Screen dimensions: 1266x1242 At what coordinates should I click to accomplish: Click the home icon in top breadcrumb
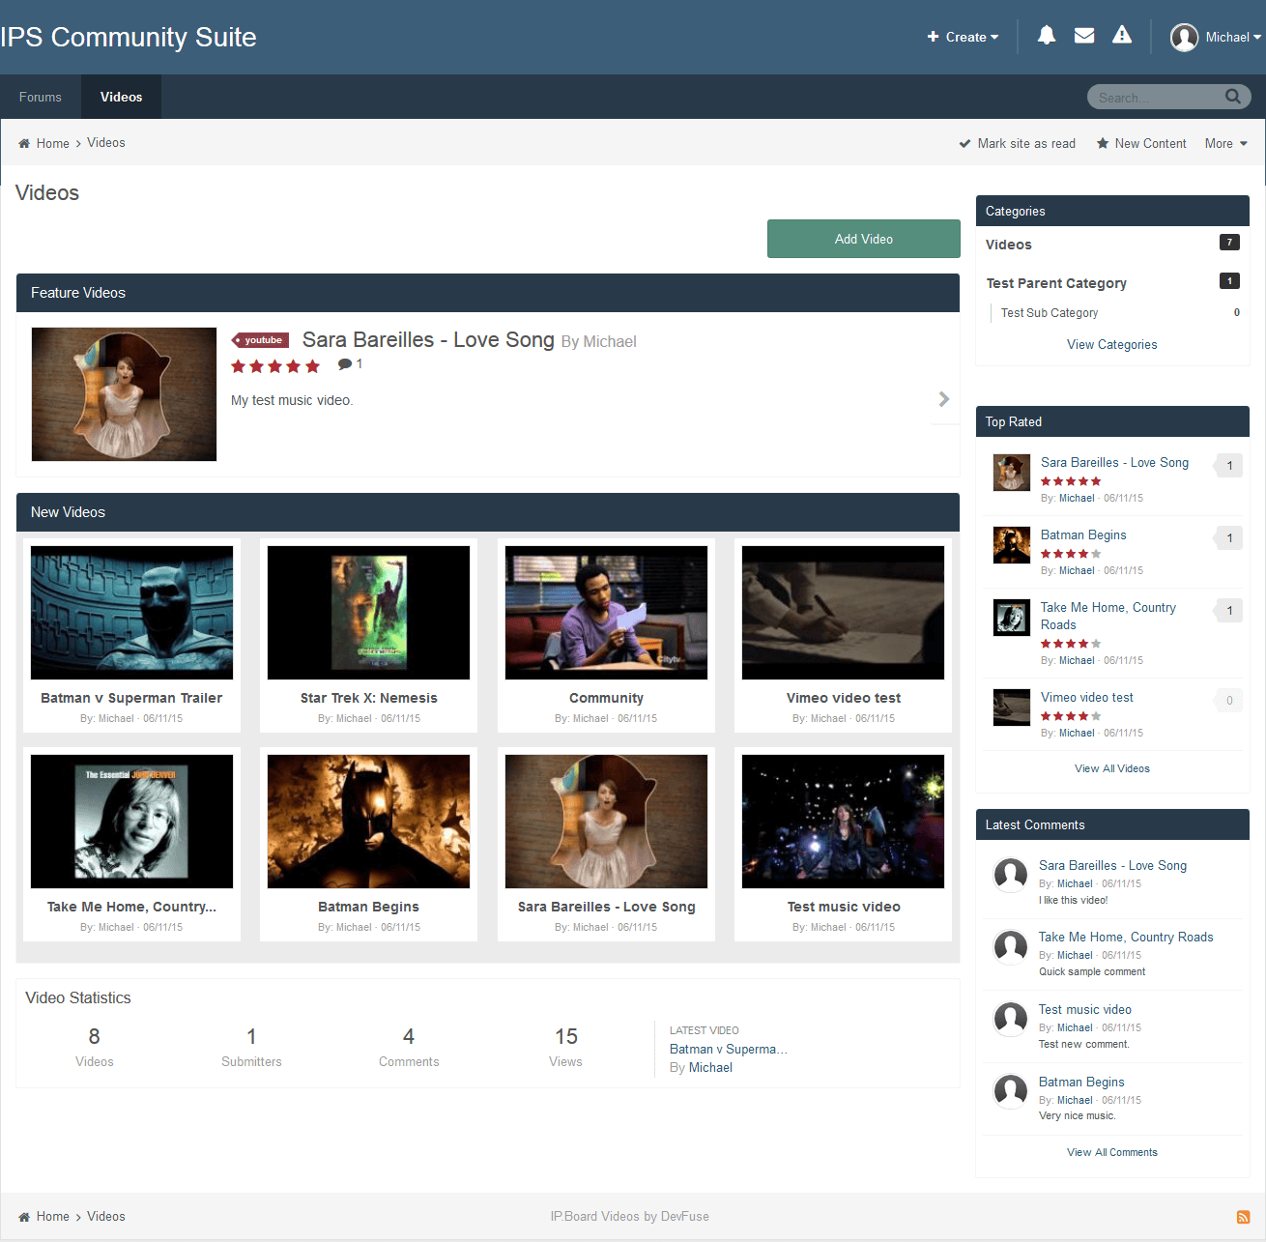tap(24, 144)
